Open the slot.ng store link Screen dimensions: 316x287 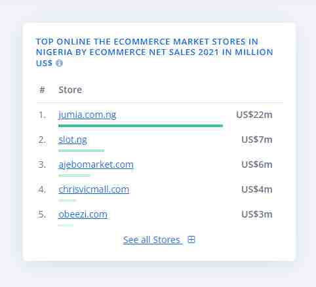[x=73, y=140]
